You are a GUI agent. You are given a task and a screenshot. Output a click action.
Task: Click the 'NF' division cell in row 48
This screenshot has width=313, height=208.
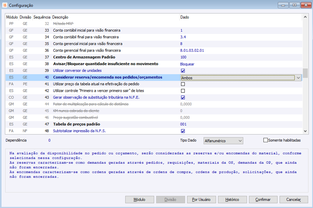[x=25, y=131]
